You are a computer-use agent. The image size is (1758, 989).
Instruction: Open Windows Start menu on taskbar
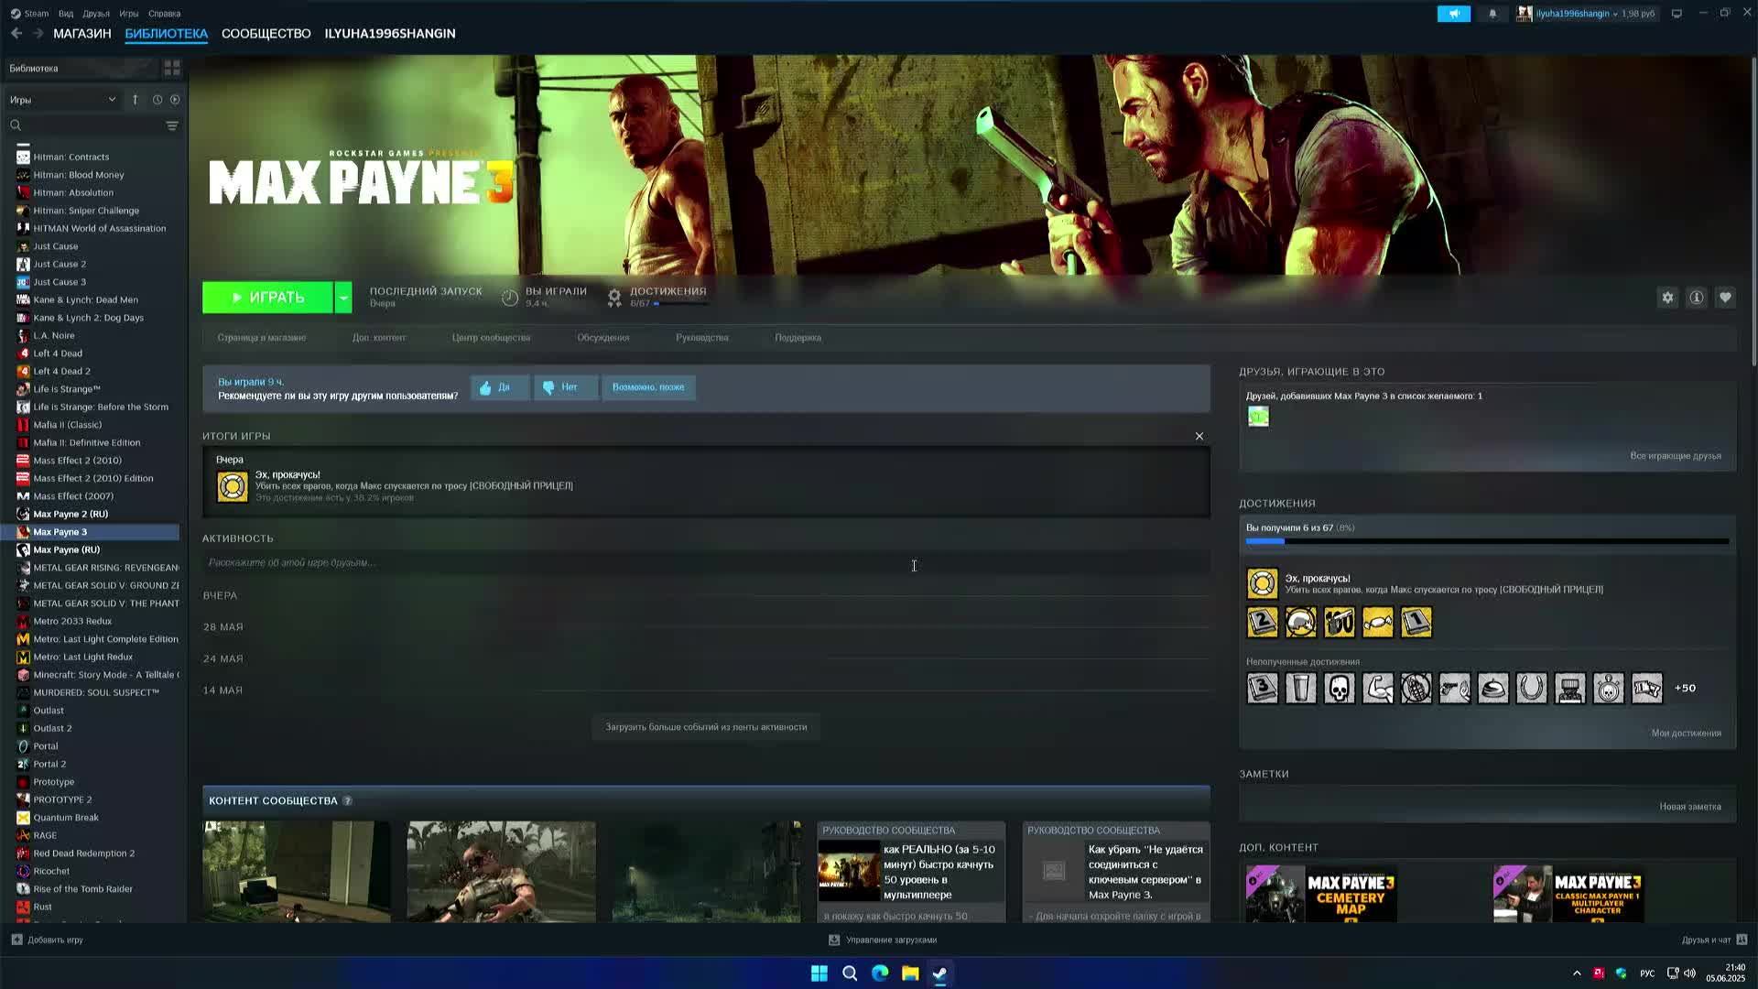[819, 973]
